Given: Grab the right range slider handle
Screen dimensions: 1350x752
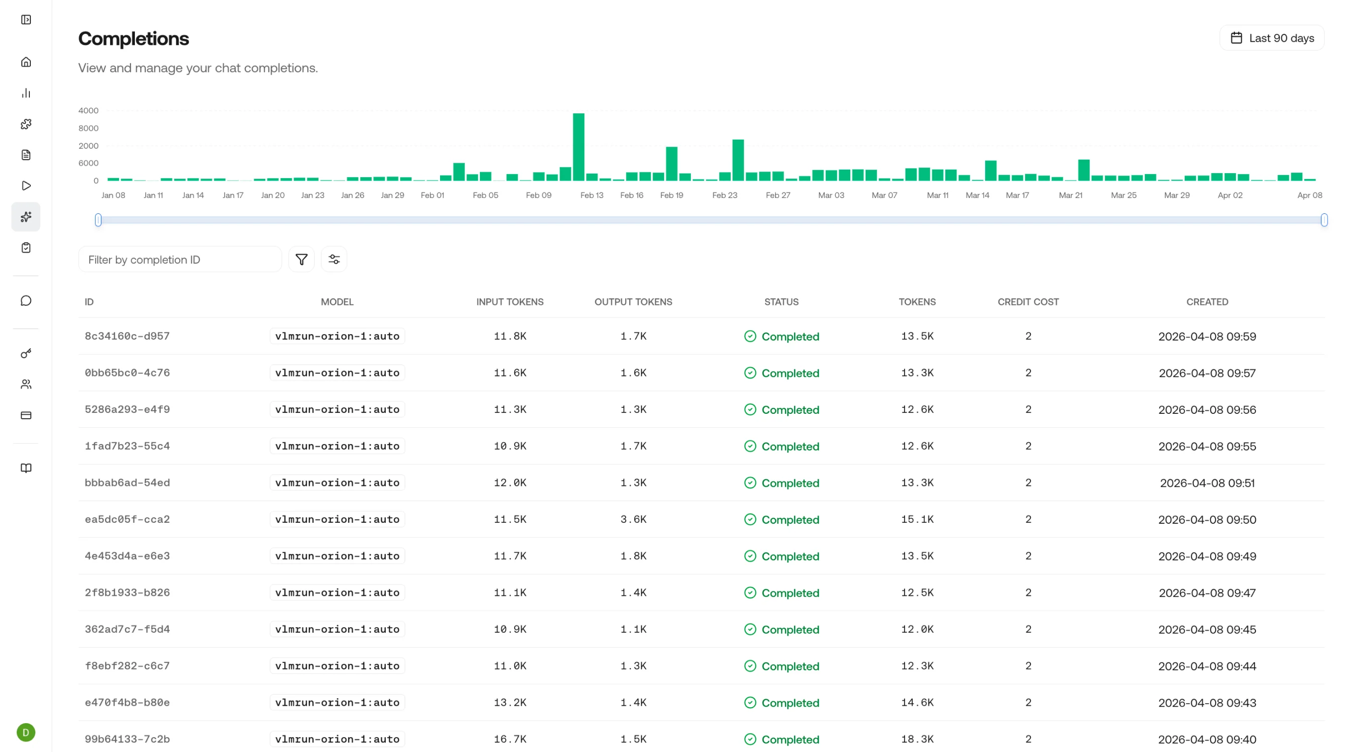Looking at the screenshot, I should click(1324, 220).
